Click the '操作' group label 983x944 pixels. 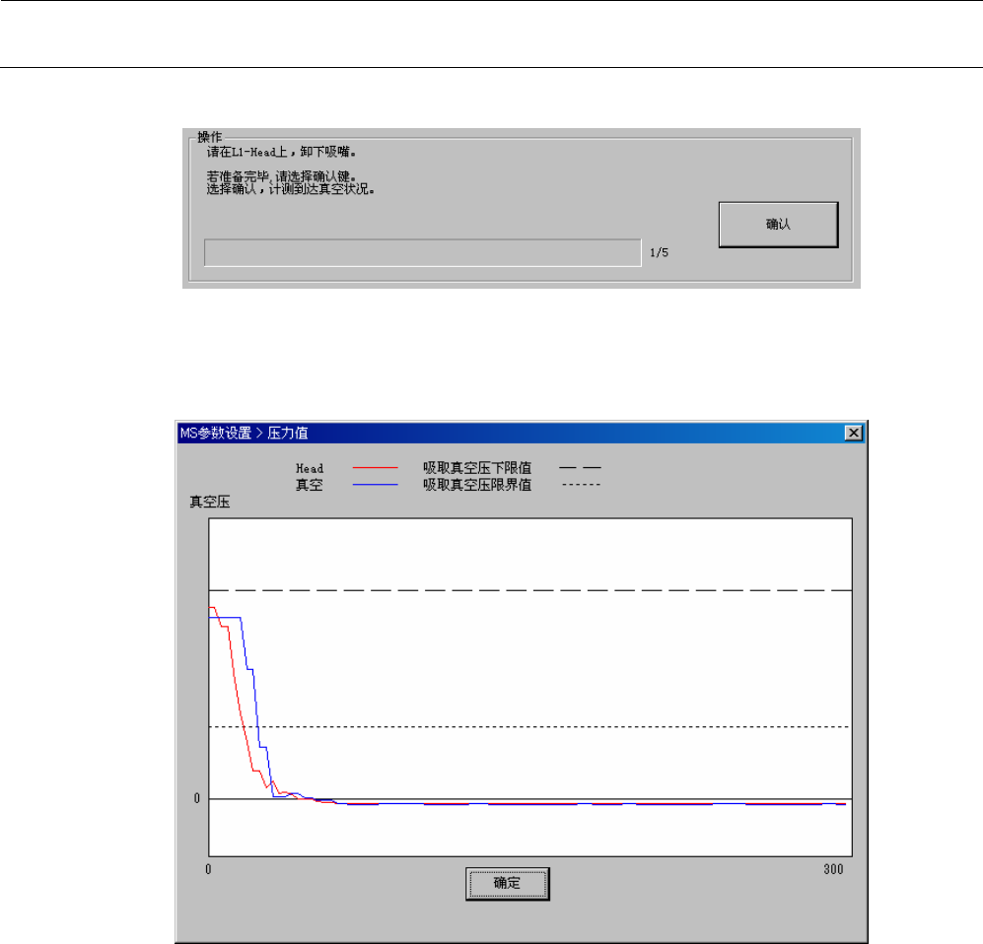[x=209, y=137]
